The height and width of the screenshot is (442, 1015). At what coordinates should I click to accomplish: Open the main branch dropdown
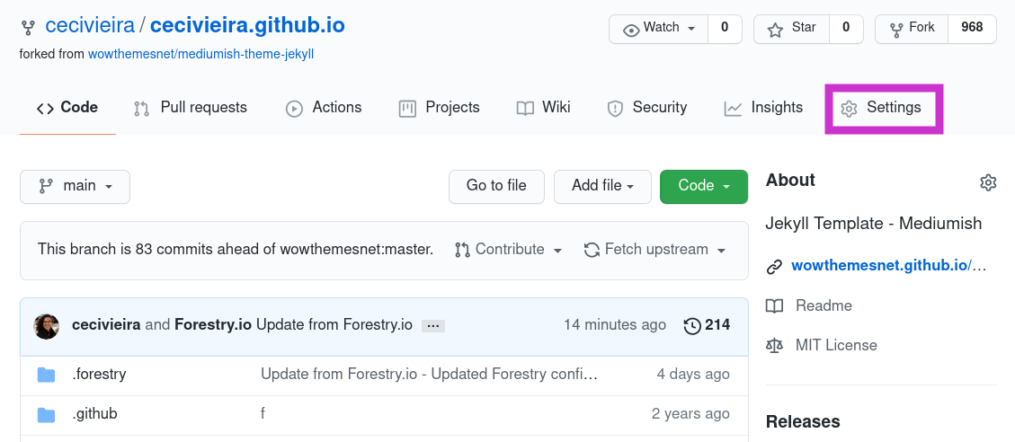point(76,186)
